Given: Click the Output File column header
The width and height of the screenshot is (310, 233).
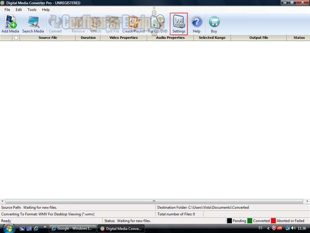Looking at the screenshot, I should click(x=259, y=38).
